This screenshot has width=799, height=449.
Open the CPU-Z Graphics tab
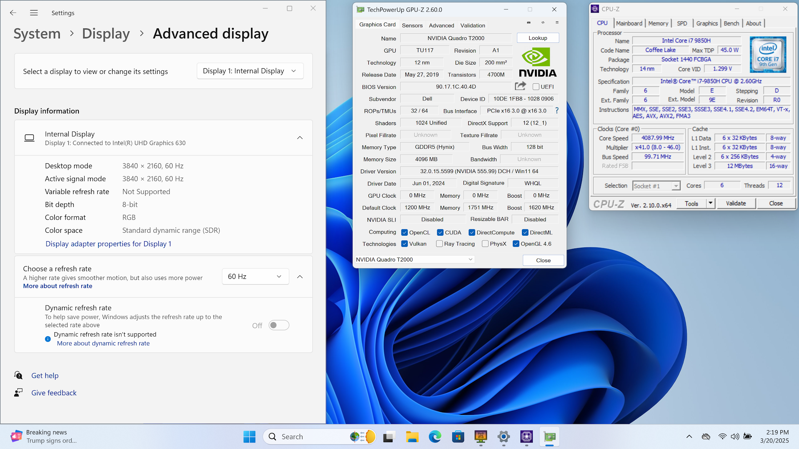point(707,23)
